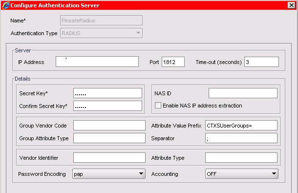298x193 pixels.
Task: Enable NAS IP address extraction checkbox
Action: 158,106
